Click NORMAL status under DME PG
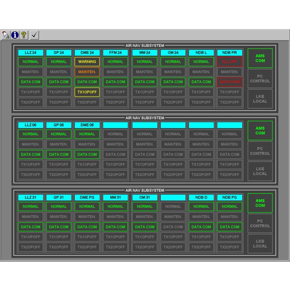Screen dimensions: 290x290 87,207
